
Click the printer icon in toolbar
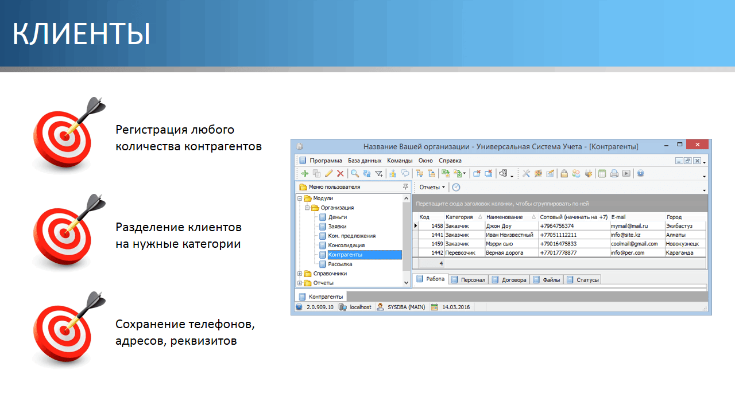[614, 173]
